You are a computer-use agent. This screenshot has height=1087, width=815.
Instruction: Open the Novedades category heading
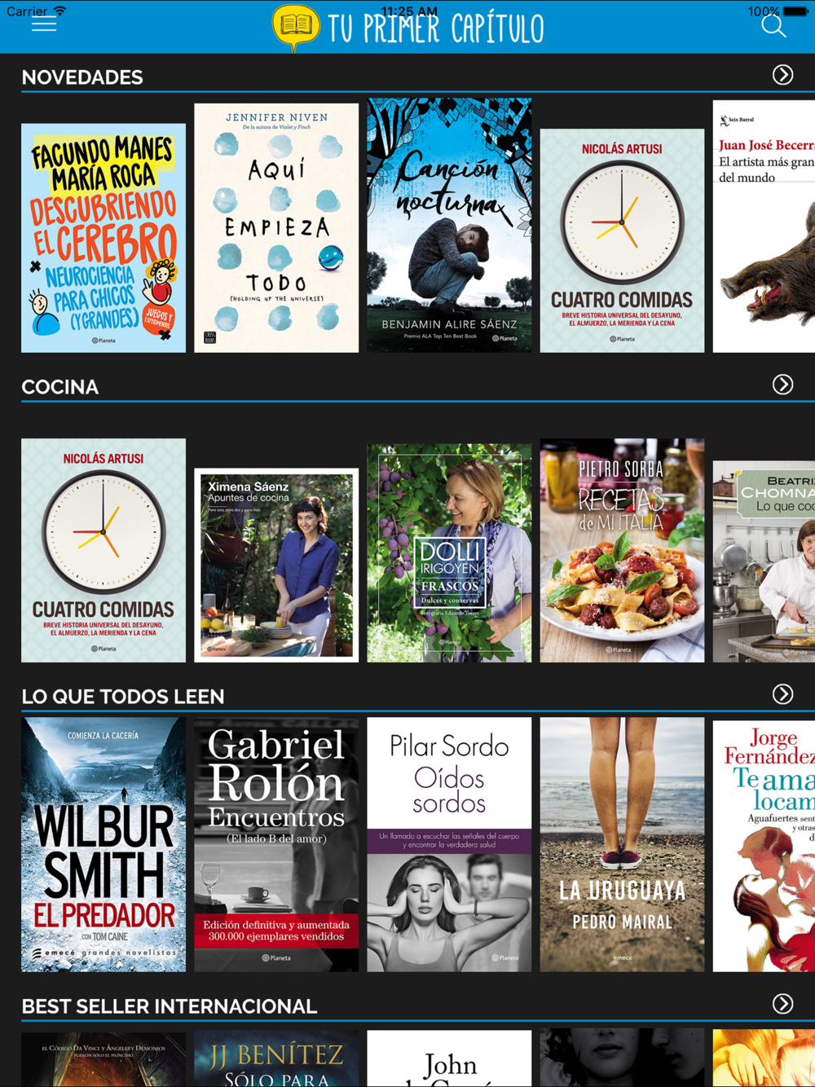click(82, 77)
